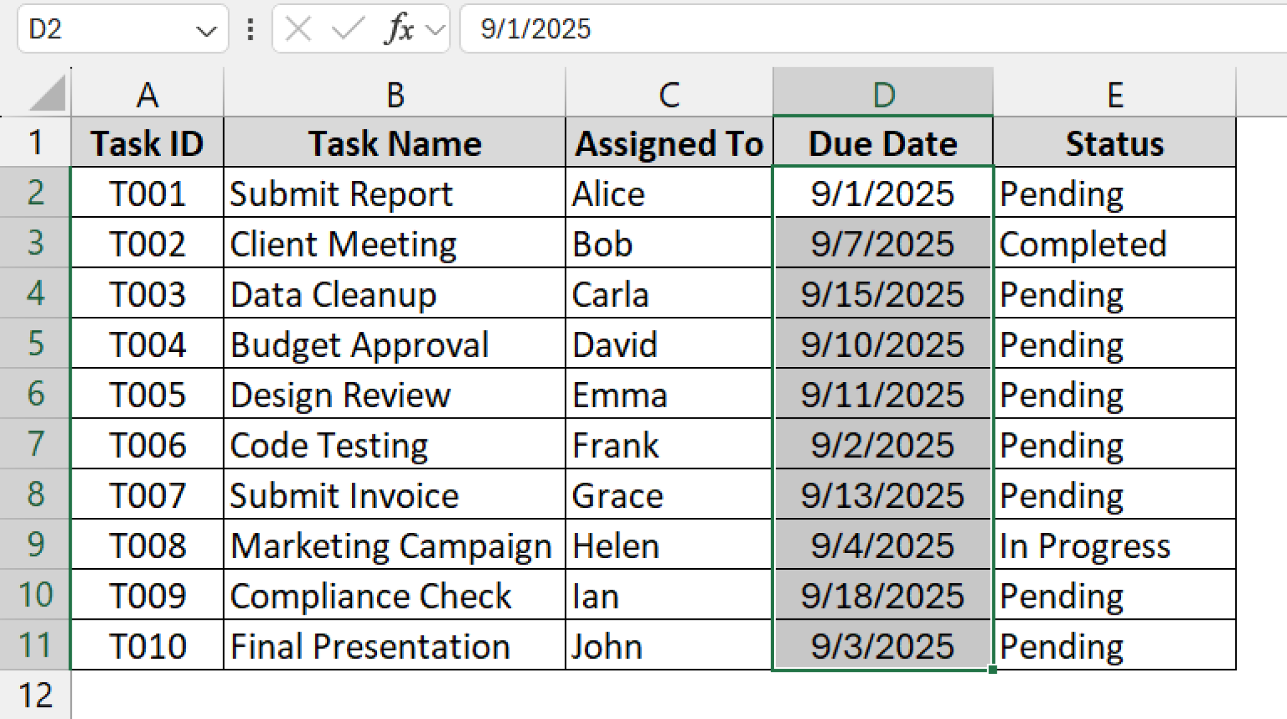Confirm the entry with the checkmark icon
This screenshot has height=719, width=1287.
pyautogui.click(x=348, y=28)
